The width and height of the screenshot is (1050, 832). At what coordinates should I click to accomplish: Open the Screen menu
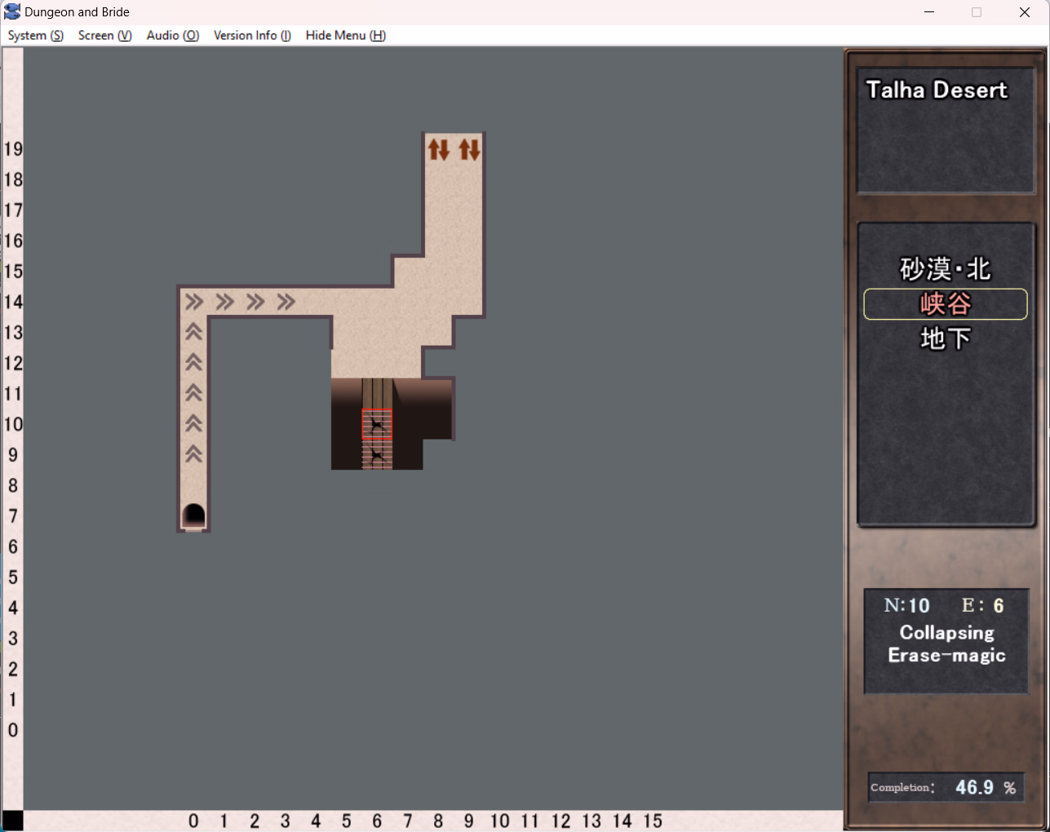[x=104, y=35]
